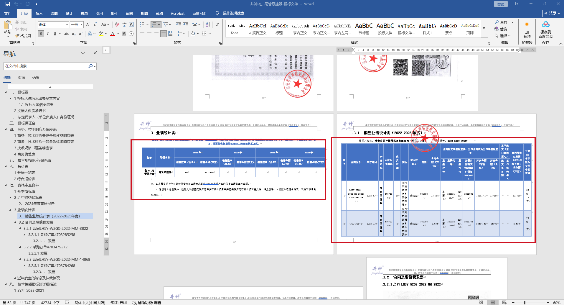
Task: Select the Format Painter brush
Action: tap(23, 36)
